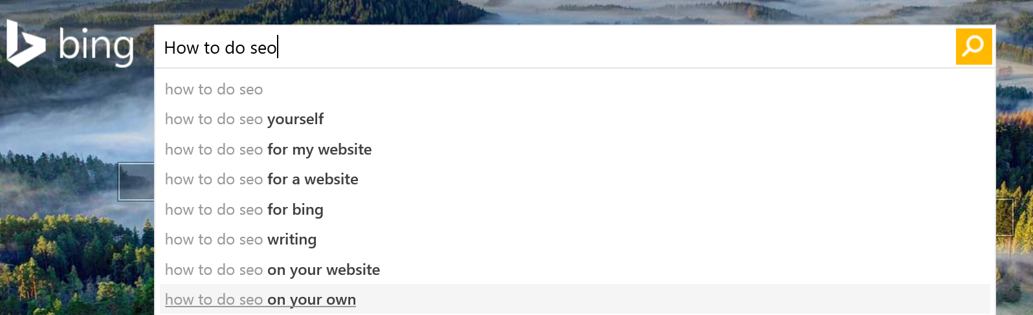Viewport: 1033px width, 315px height.
Task: Pick 'how to do seo for my website'
Action: click(x=575, y=149)
